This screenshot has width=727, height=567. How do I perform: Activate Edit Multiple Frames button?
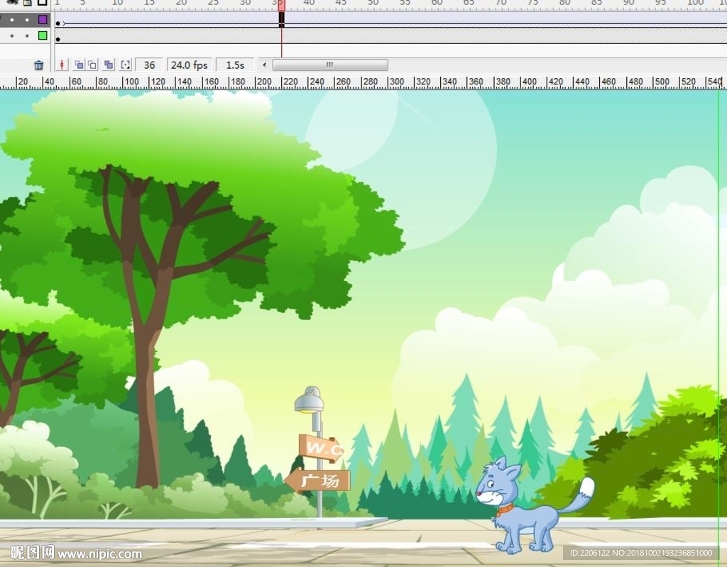[109, 65]
